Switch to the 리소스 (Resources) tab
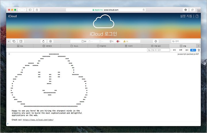The height and width of the screenshot is (133, 207). tap(74, 46)
